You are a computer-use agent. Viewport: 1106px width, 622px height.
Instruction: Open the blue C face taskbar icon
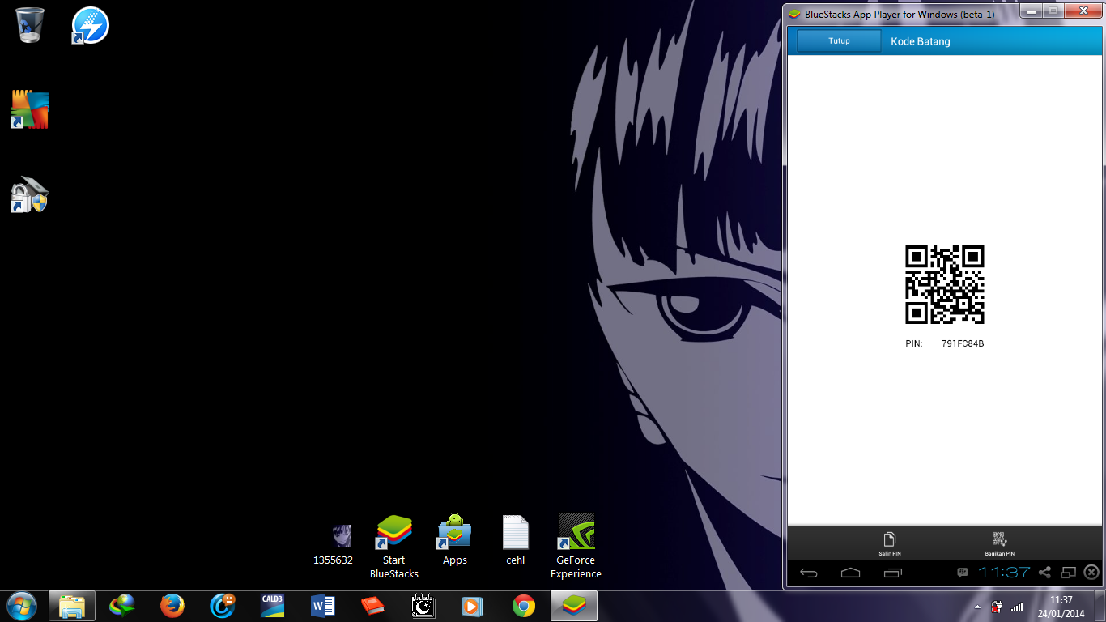(223, 606)
